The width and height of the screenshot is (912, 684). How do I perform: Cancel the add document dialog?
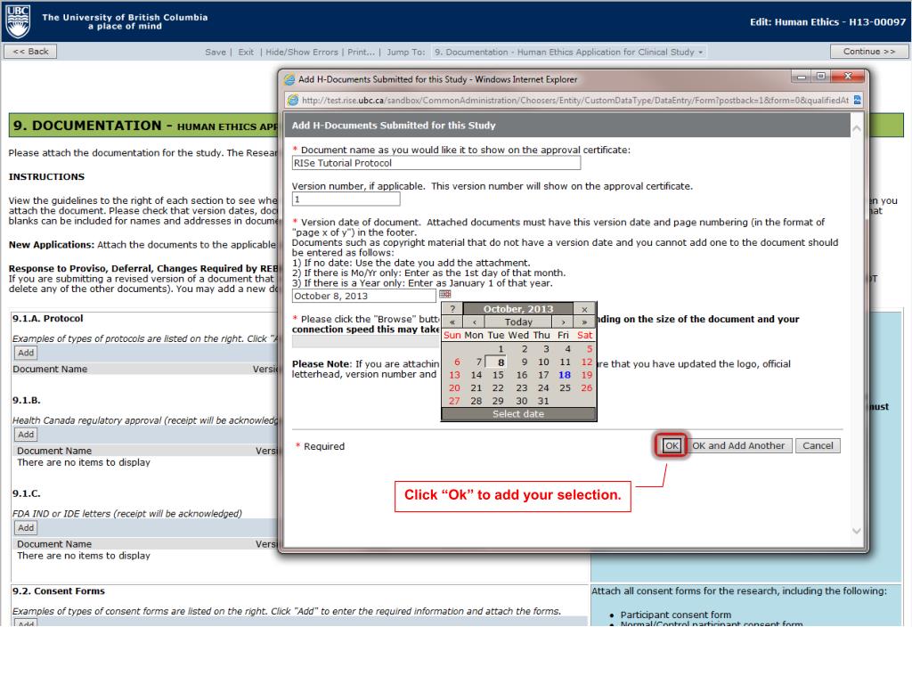click(x=818, y=445)
